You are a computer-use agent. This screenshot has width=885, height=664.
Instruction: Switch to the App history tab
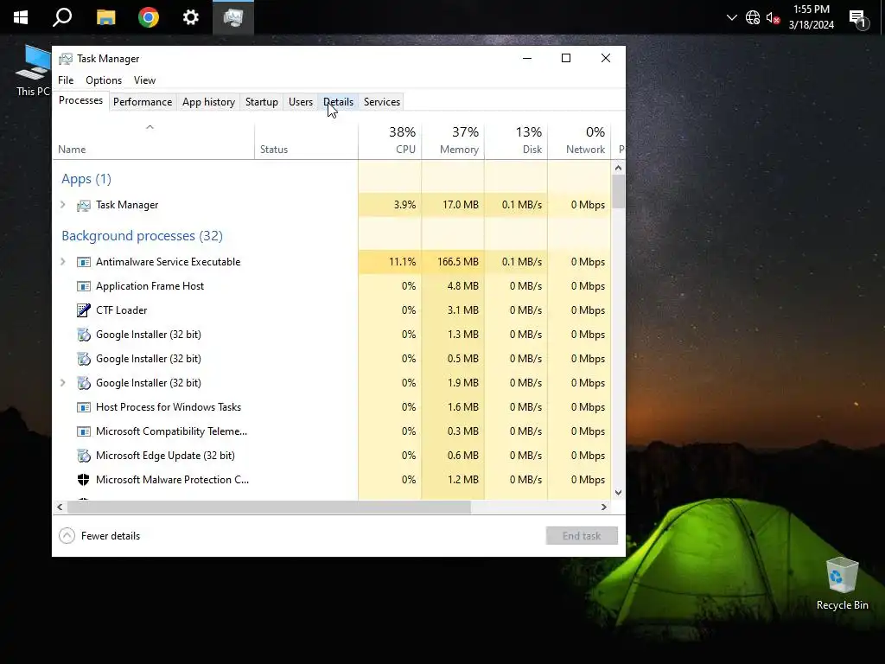[208, 102]
